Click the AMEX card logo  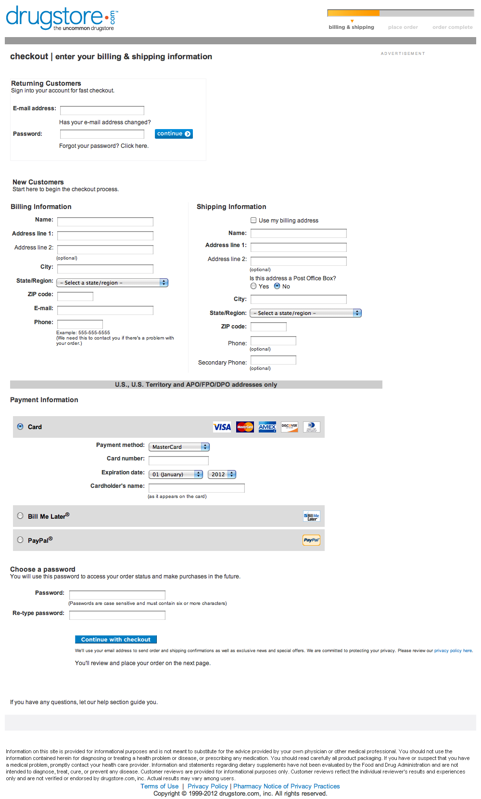click(267, 427)
